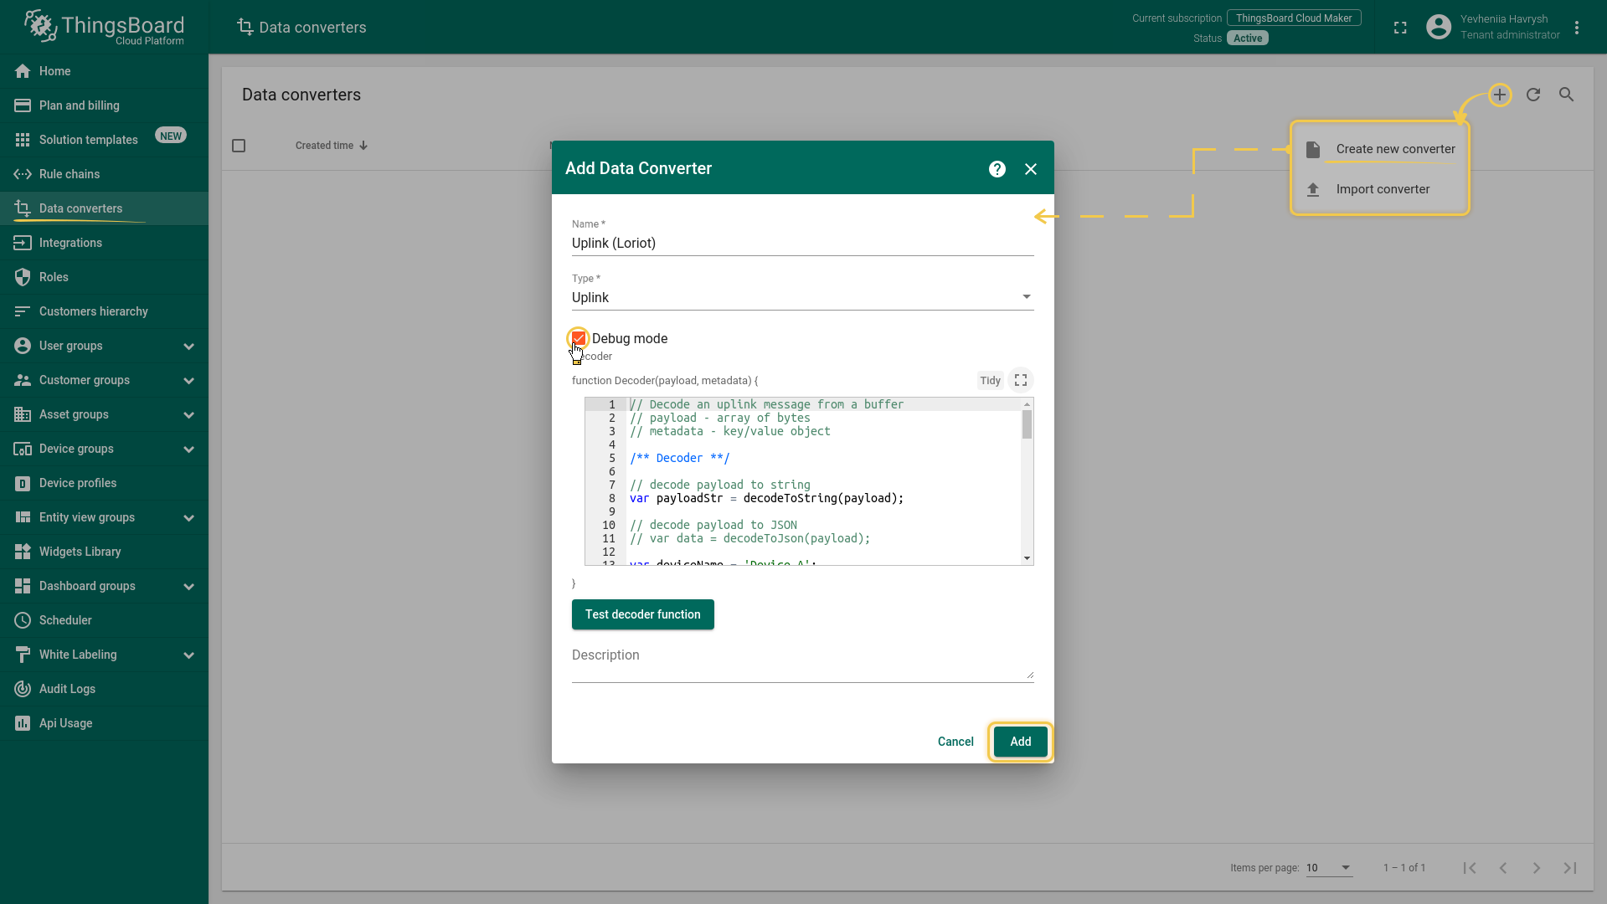Click the user profile avatar icon
Image resolution: width=1607 pixels, height=904 pixels.
(x=1438, y=28)
